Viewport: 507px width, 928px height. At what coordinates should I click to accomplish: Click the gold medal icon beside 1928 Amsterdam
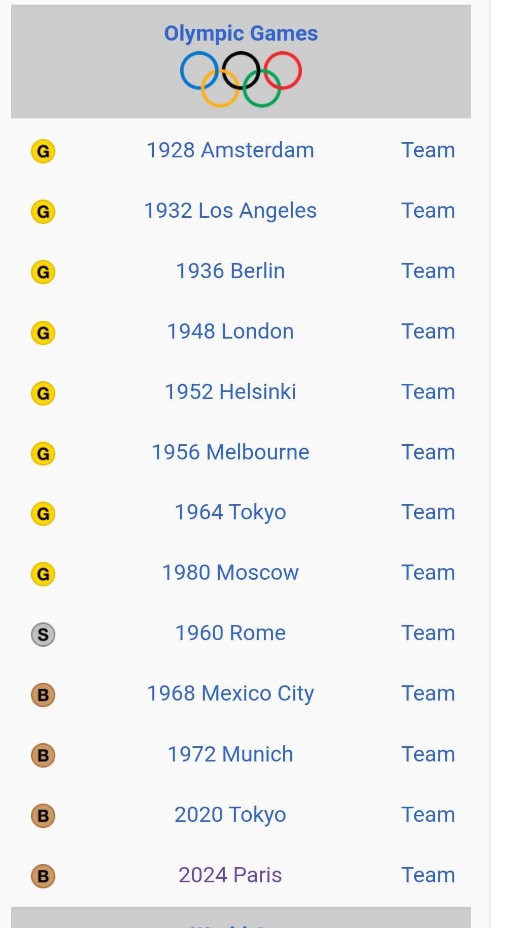tap(43, 151)
